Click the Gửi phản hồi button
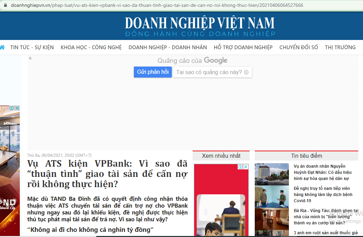 pyautogui.click(x=153, y=72)
